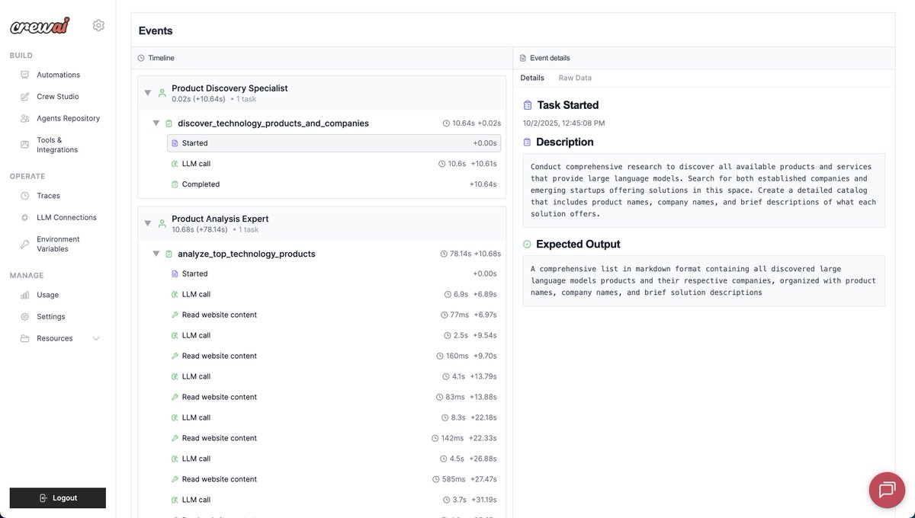Select the LLM call event at +31.19s

334,500
